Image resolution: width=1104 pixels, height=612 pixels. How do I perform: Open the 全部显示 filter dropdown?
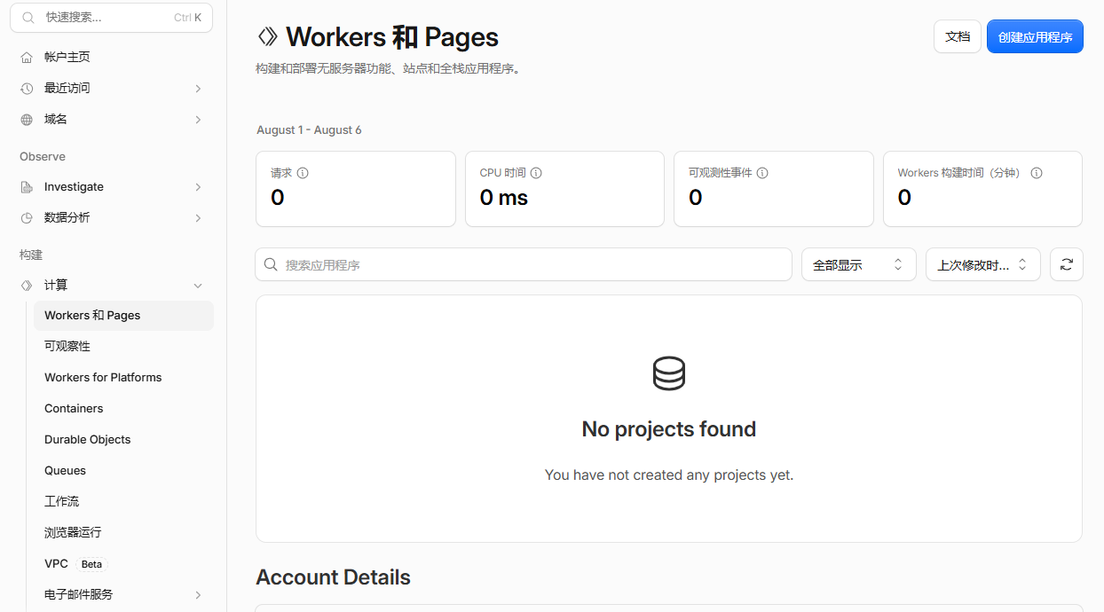(859, 264)
